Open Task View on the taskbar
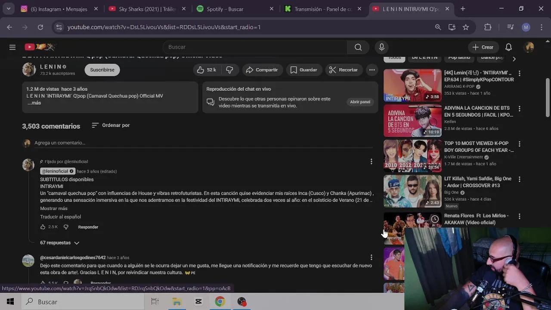Image resolution: width=551 pixels, height=310 pixels. [155, 302]
